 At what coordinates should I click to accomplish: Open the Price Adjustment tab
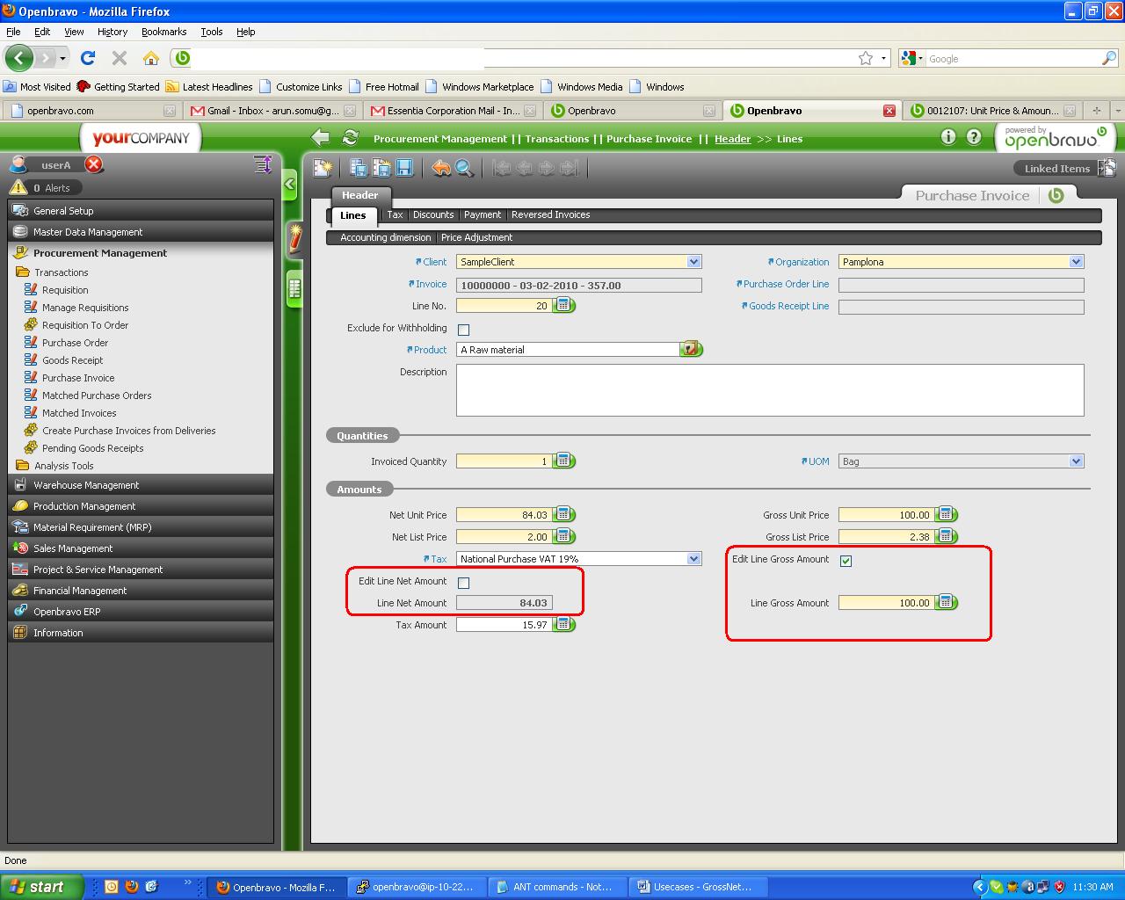477,237
